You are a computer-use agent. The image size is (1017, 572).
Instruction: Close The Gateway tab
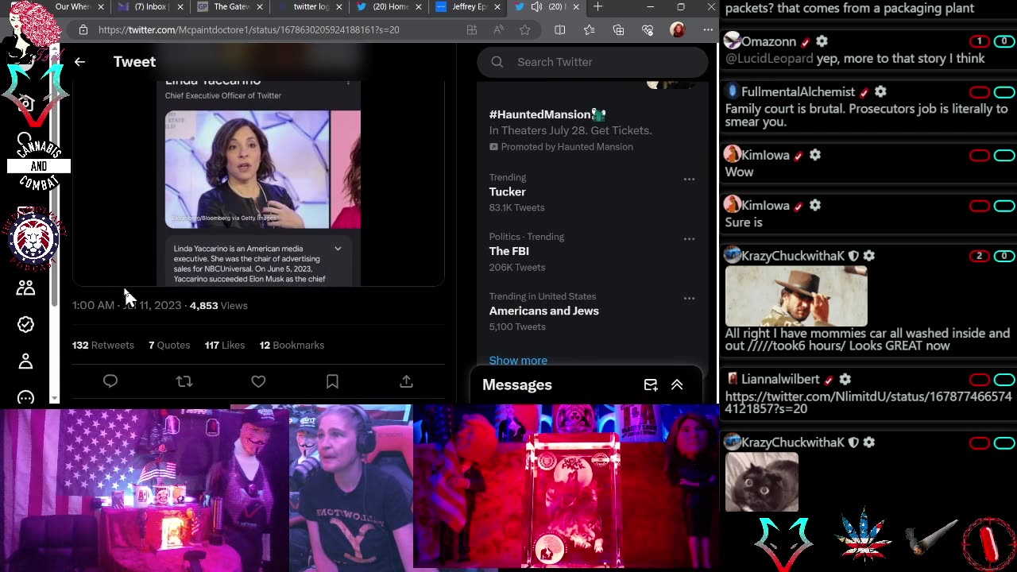pos(258,7)
